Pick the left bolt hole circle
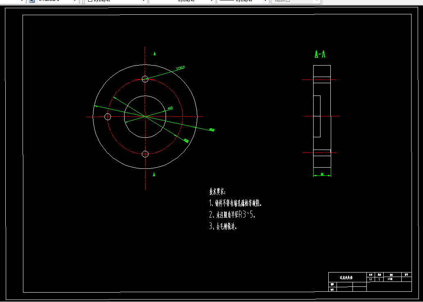 pyautogui.click(x=108, y=117)
